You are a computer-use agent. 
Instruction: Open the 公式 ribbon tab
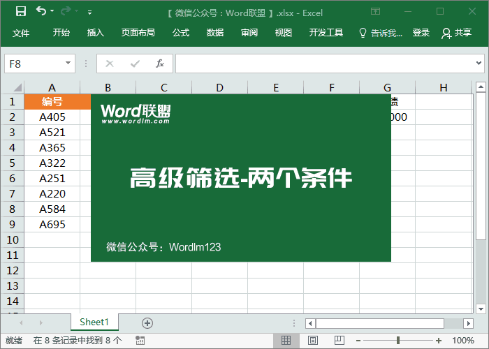pyautogui.click(x=181, y=33)
